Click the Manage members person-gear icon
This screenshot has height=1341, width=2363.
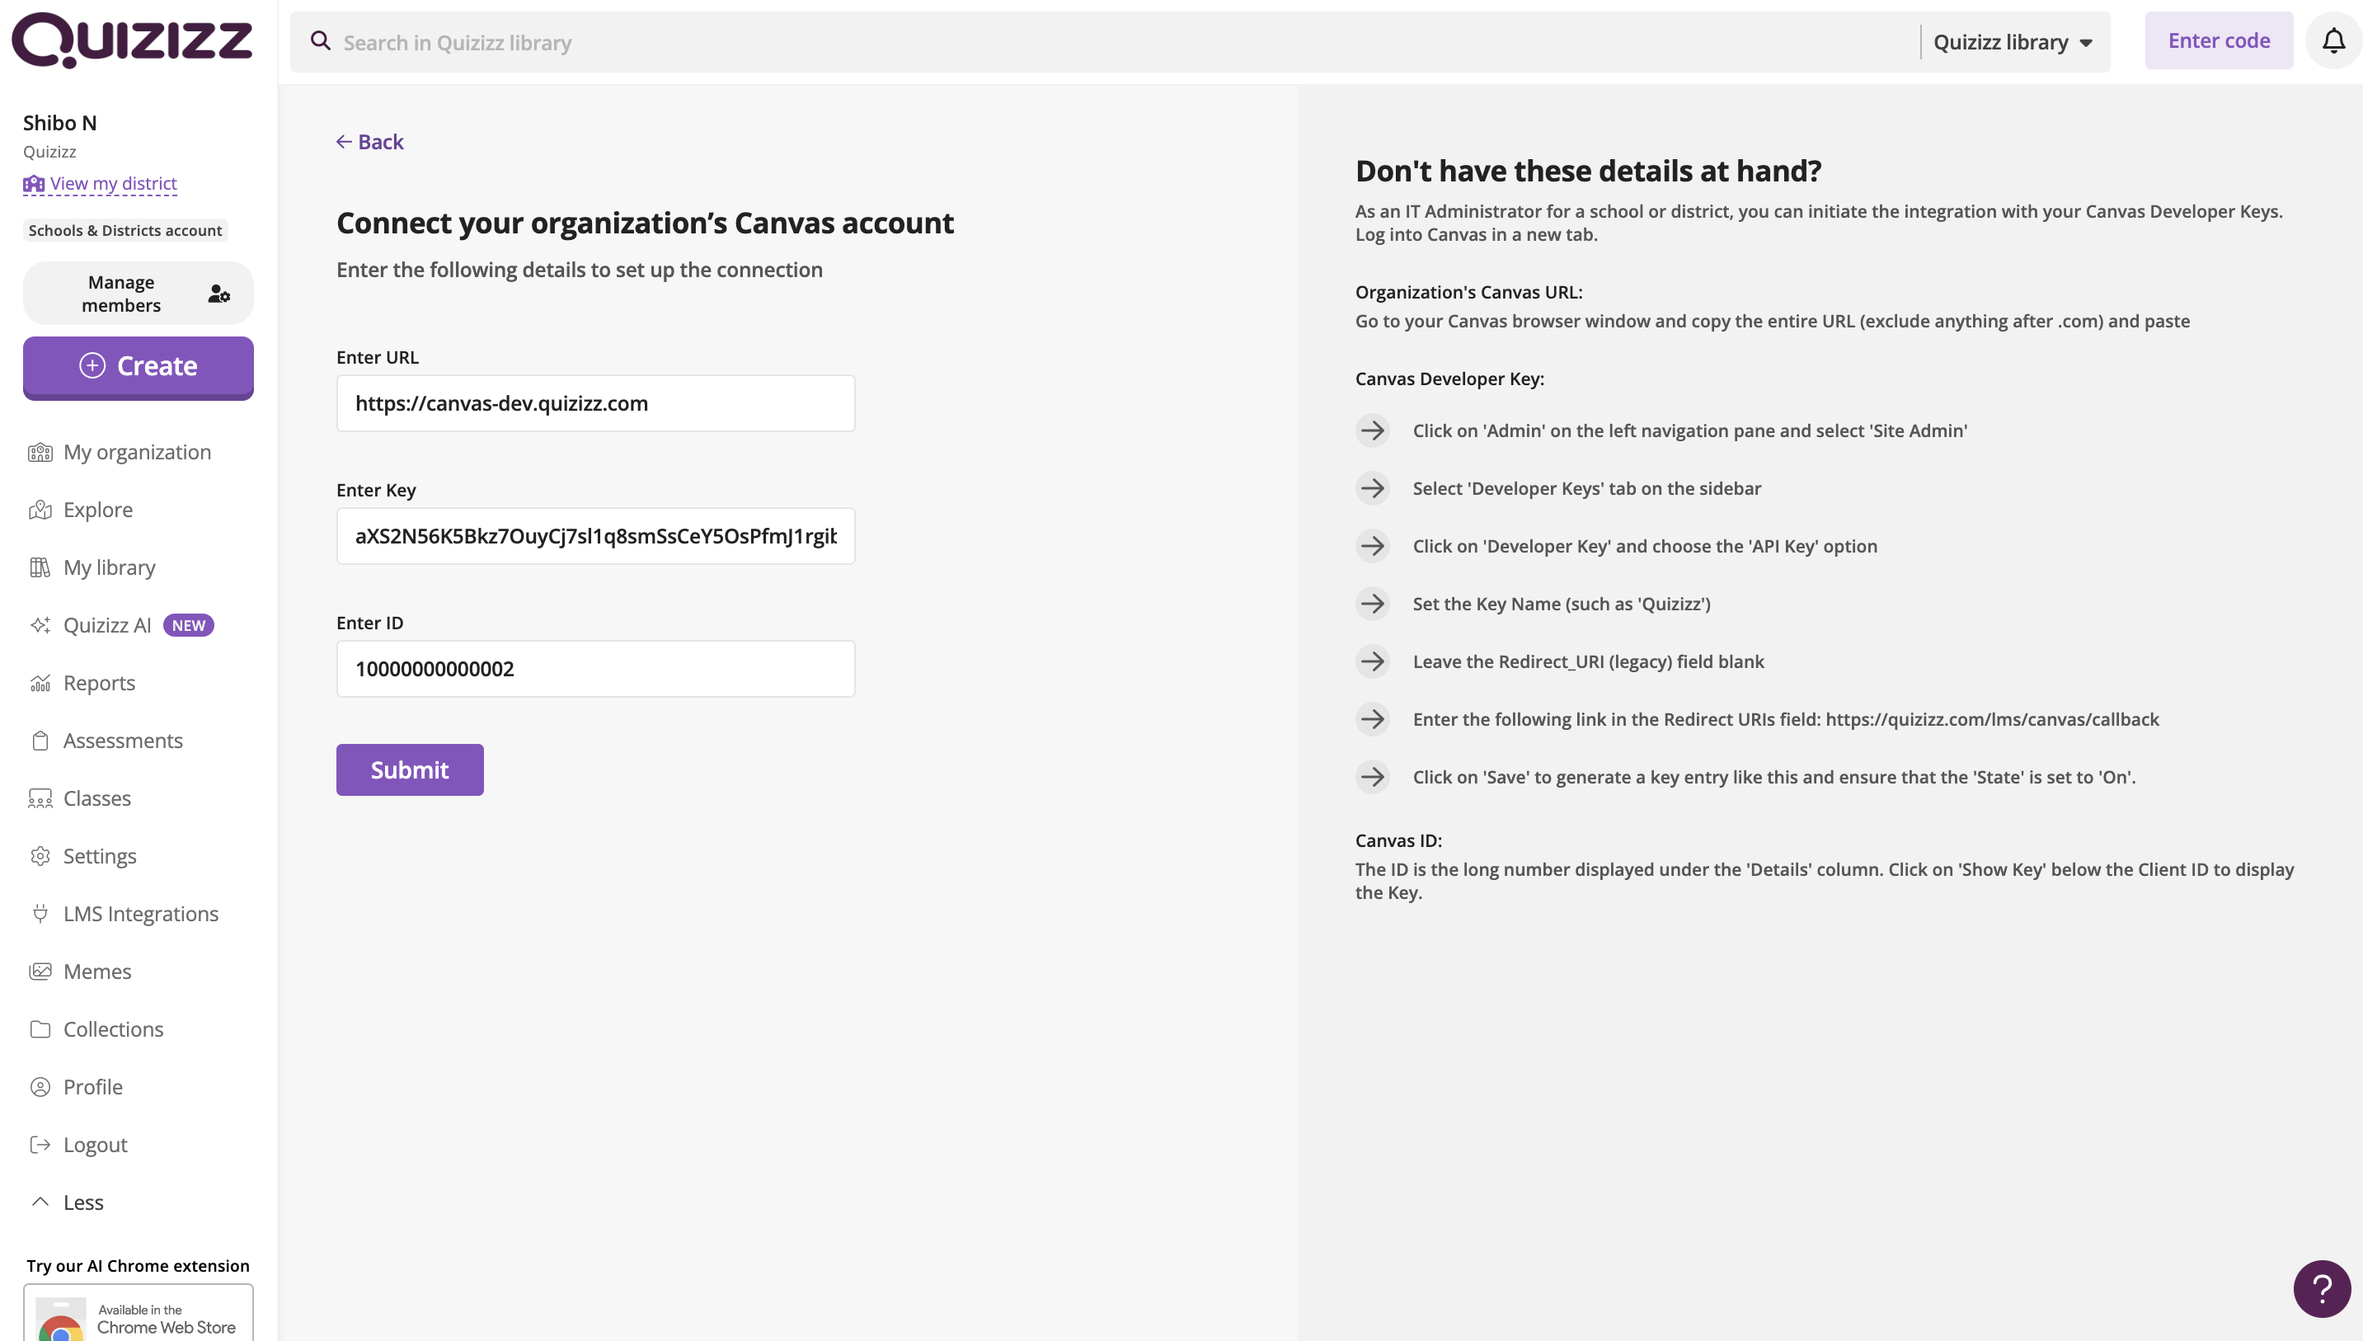point(218,294)
